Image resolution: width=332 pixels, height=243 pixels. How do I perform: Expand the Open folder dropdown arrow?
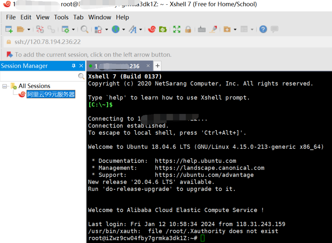tap(29, 30)
